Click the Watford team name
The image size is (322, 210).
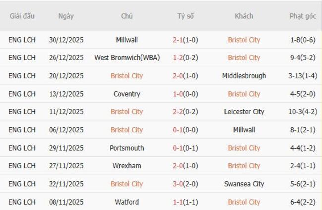tap(127, 202)
